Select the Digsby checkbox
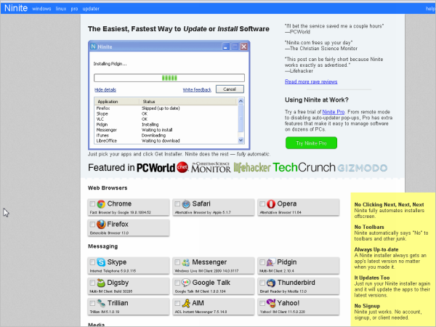436x327 pixels. (x=92, y=283)
